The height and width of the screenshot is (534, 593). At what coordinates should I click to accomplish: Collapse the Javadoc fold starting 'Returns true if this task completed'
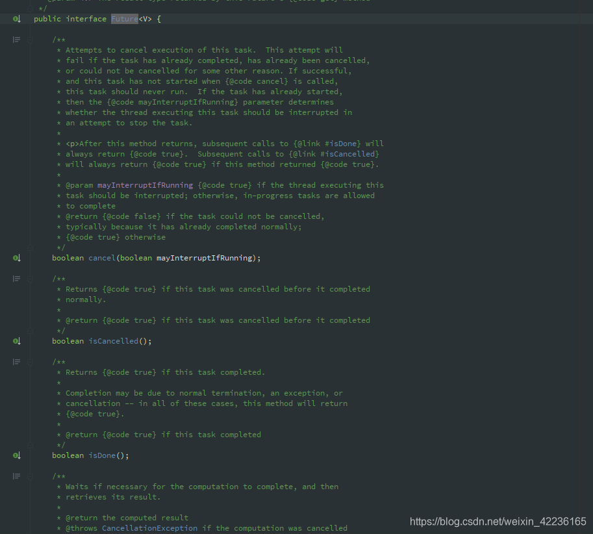coord(31,362)
